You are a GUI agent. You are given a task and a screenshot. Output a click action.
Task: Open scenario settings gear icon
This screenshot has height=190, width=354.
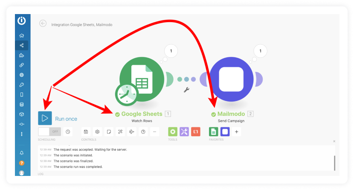click(97, 132)
